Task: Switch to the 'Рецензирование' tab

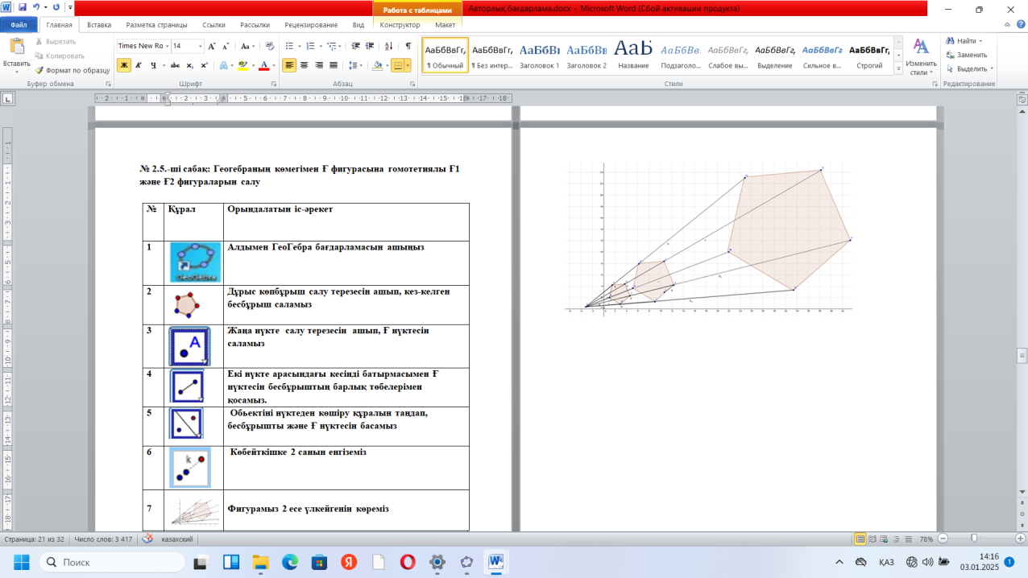Action: click(313, 25)
